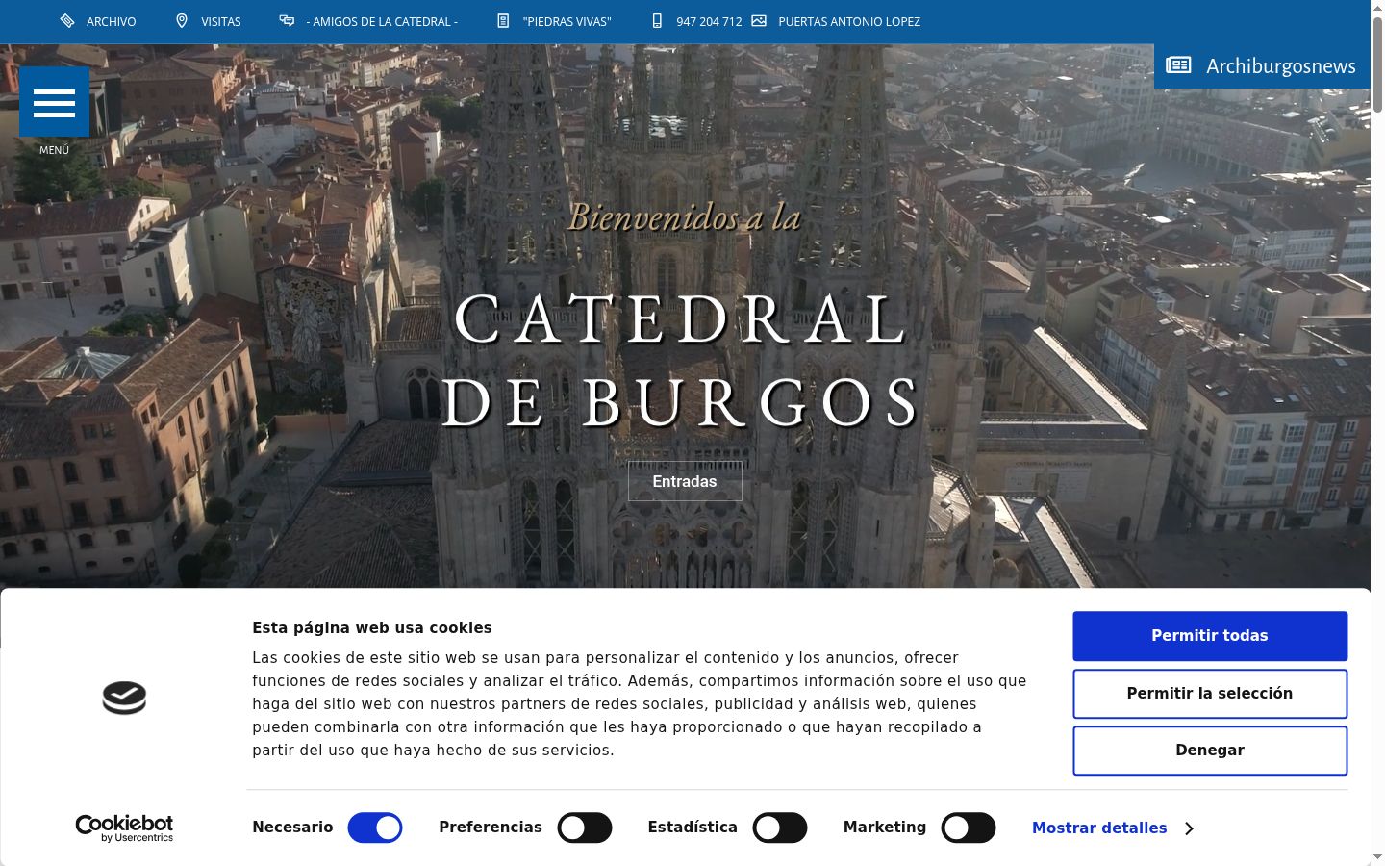Toggle the Necesario cookies switch

375,828
